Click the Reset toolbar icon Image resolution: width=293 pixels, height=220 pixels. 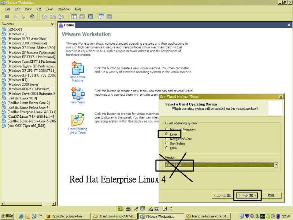point(32,16)
